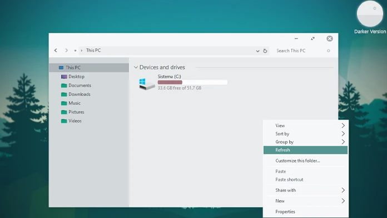Minimize the This PC window
This screenshot has width=387, height=218.
point(296,38)
